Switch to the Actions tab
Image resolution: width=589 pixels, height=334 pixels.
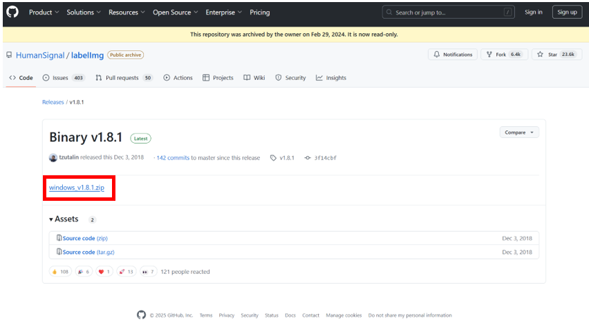tap(178, 77)
